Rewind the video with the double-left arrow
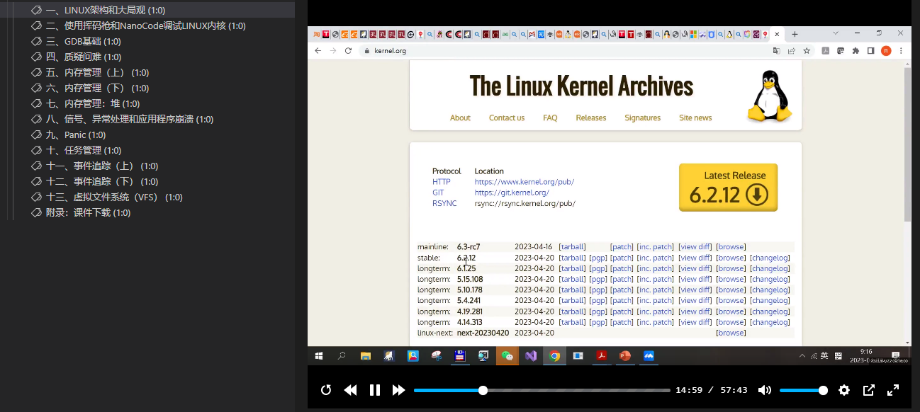 pyautogui.click(x=350, y=390)
